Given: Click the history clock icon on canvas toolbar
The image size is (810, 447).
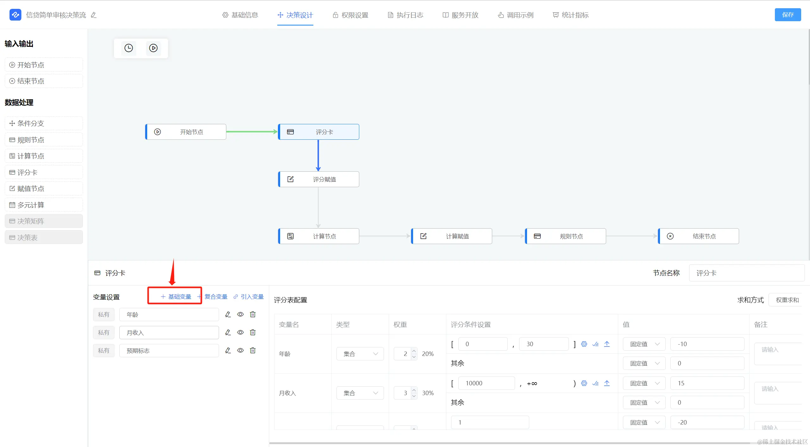Looking at the screenshot, I should (129, 48).
